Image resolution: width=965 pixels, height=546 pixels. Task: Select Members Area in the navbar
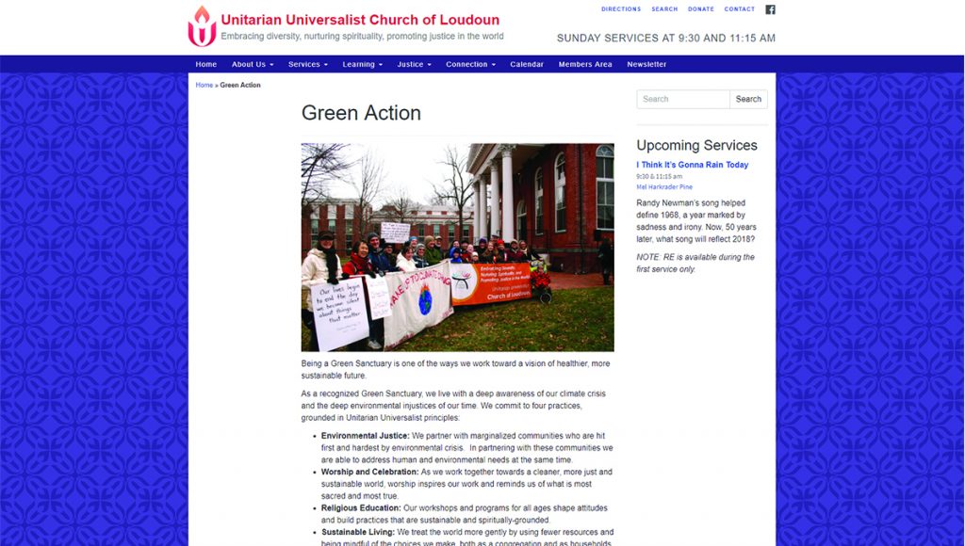click(585, 64)
